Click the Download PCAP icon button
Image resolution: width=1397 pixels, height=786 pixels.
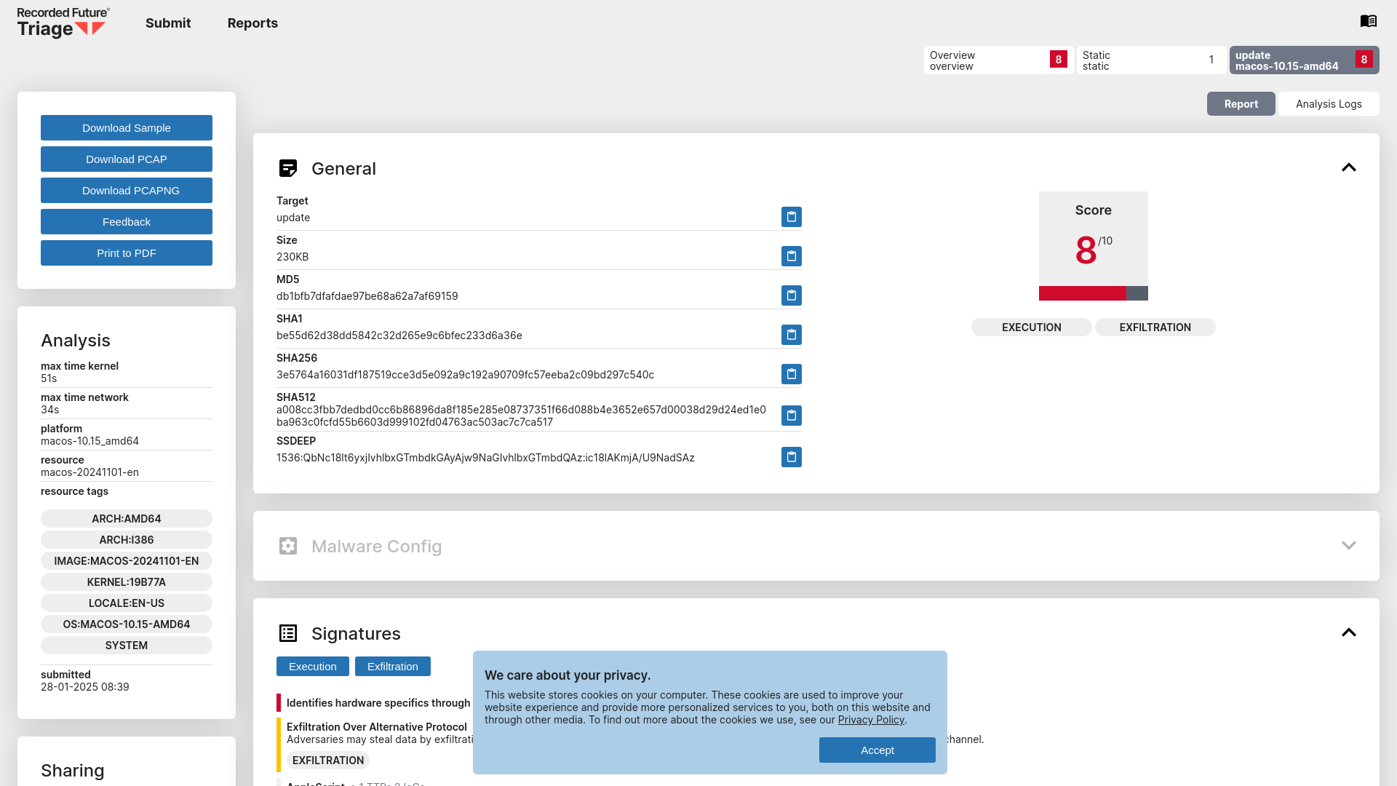[126, 159]
